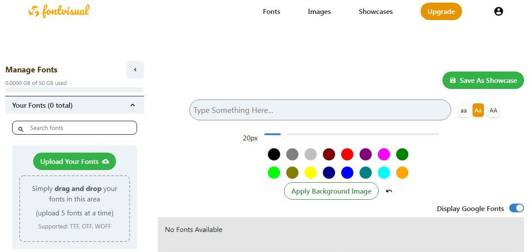Open the Fonts menu
The image size is (531, 252).
[x=271, y=12]
